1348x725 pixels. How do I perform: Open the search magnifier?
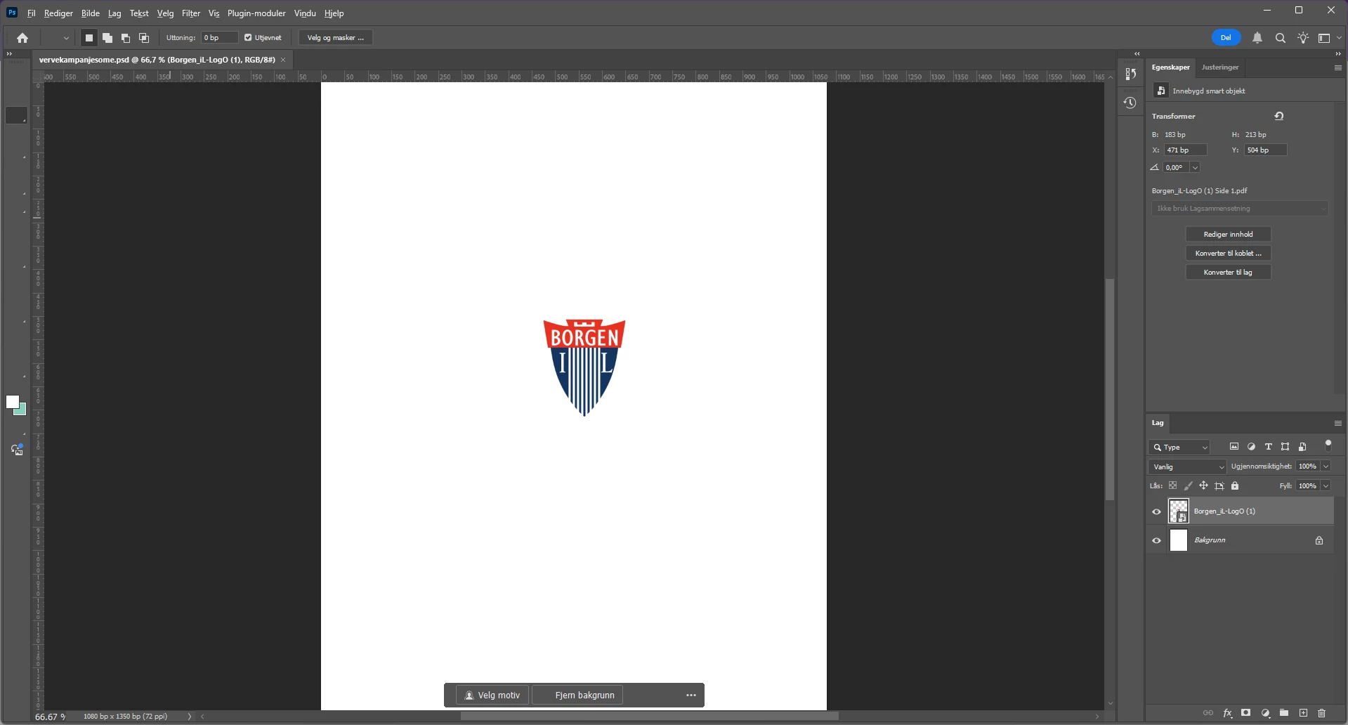(1281, 38)
